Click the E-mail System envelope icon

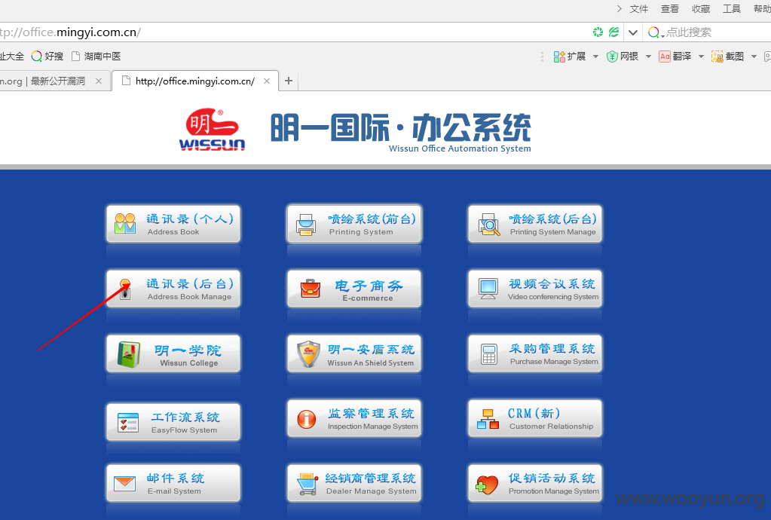tap(124, 484)
